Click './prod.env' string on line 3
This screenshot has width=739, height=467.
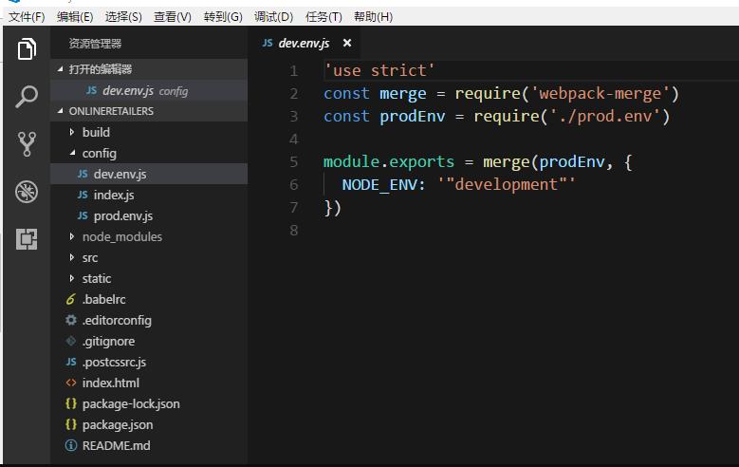click(604, 116)
